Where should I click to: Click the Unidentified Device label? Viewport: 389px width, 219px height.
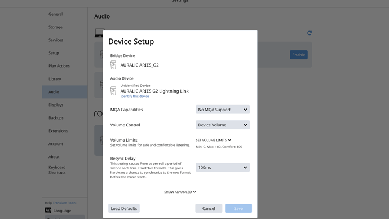click(x=135, y=86)
